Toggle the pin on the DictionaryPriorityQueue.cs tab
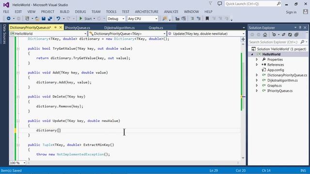This screenshot has width=310, height=174. (55, 28)
